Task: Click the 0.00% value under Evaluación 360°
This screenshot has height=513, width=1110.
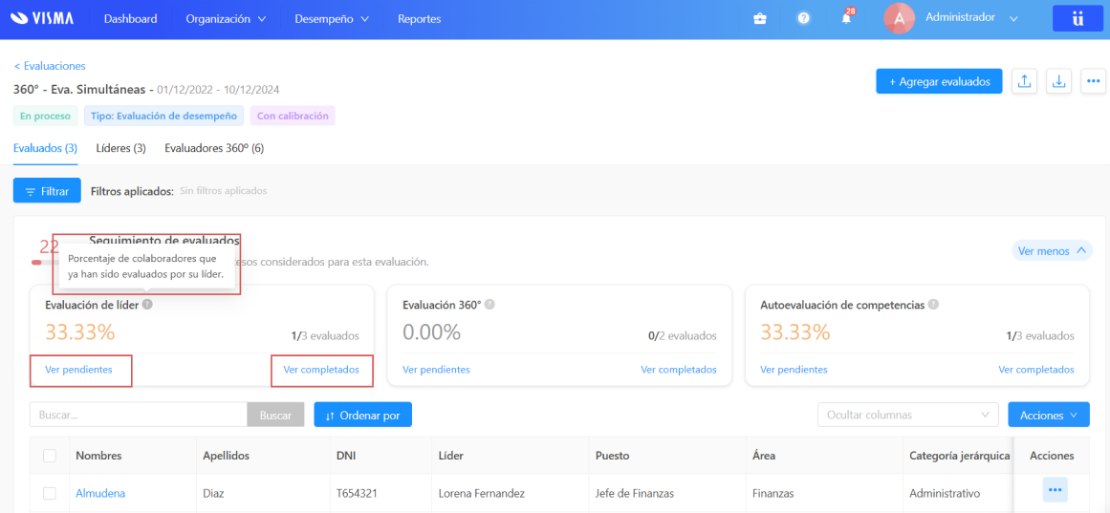Action: pos(431,331)
